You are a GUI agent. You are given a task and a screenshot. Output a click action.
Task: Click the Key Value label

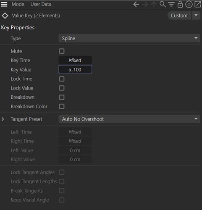point(21,70)
